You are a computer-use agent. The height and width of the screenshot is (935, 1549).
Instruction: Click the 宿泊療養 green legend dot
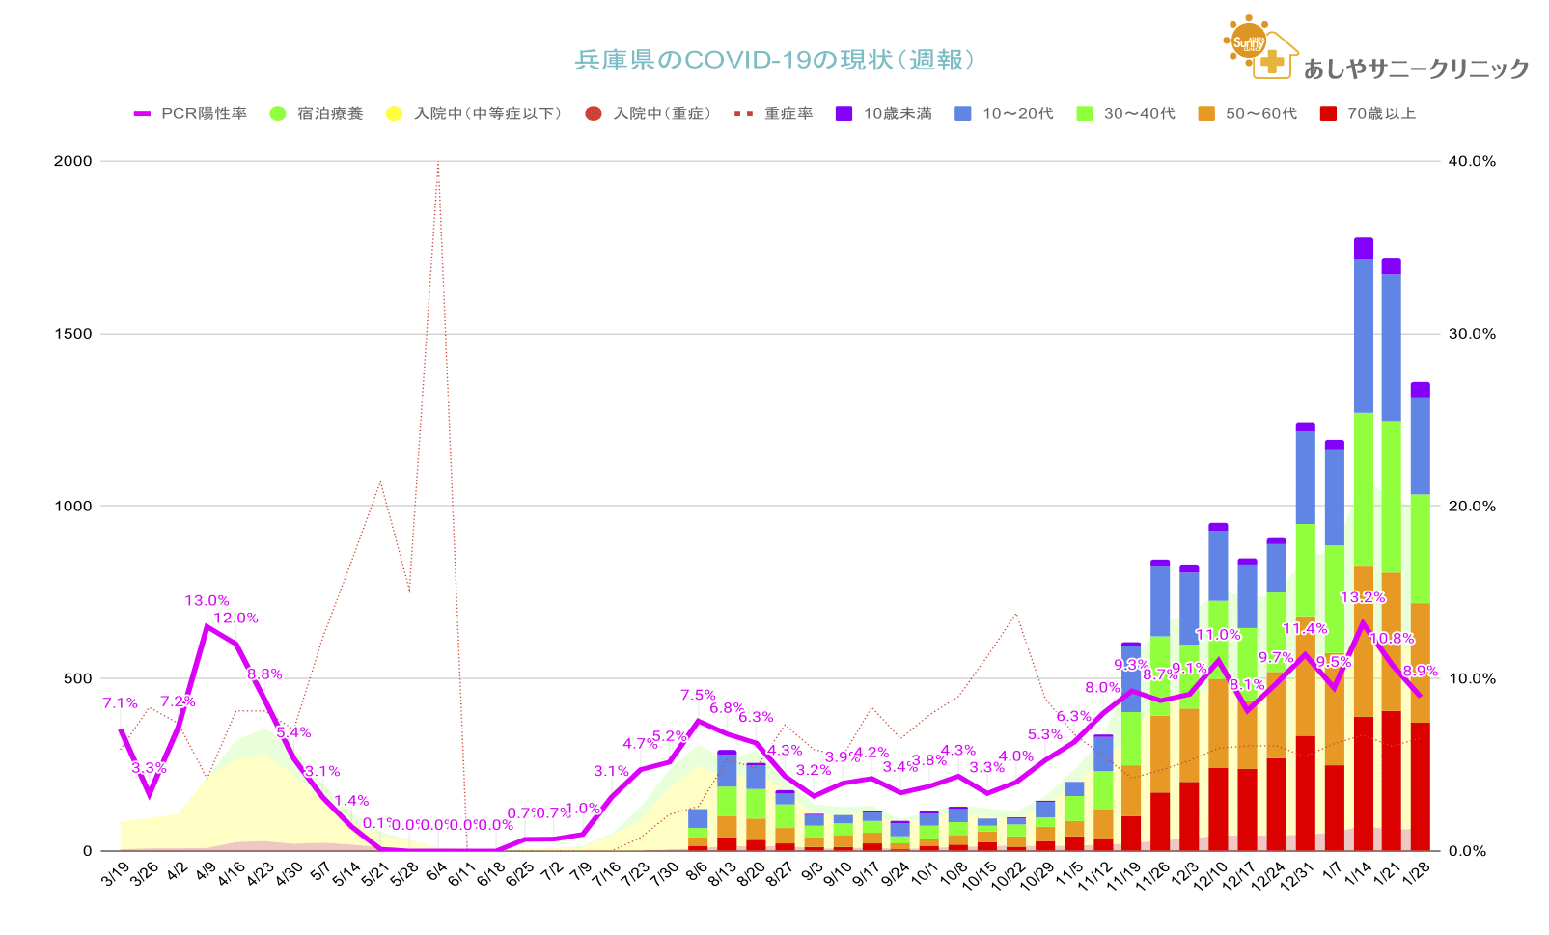click(x=278, y=114)
